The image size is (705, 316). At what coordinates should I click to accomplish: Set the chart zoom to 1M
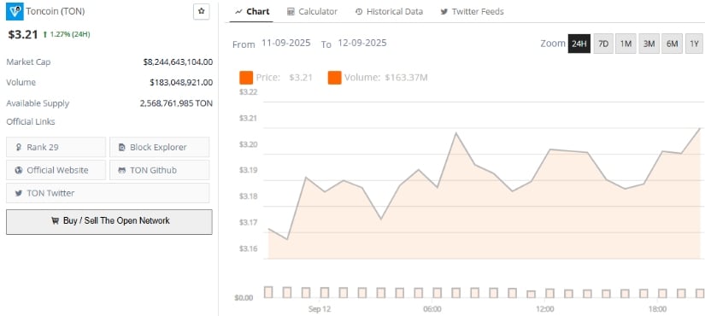click(x=626, y=44)
